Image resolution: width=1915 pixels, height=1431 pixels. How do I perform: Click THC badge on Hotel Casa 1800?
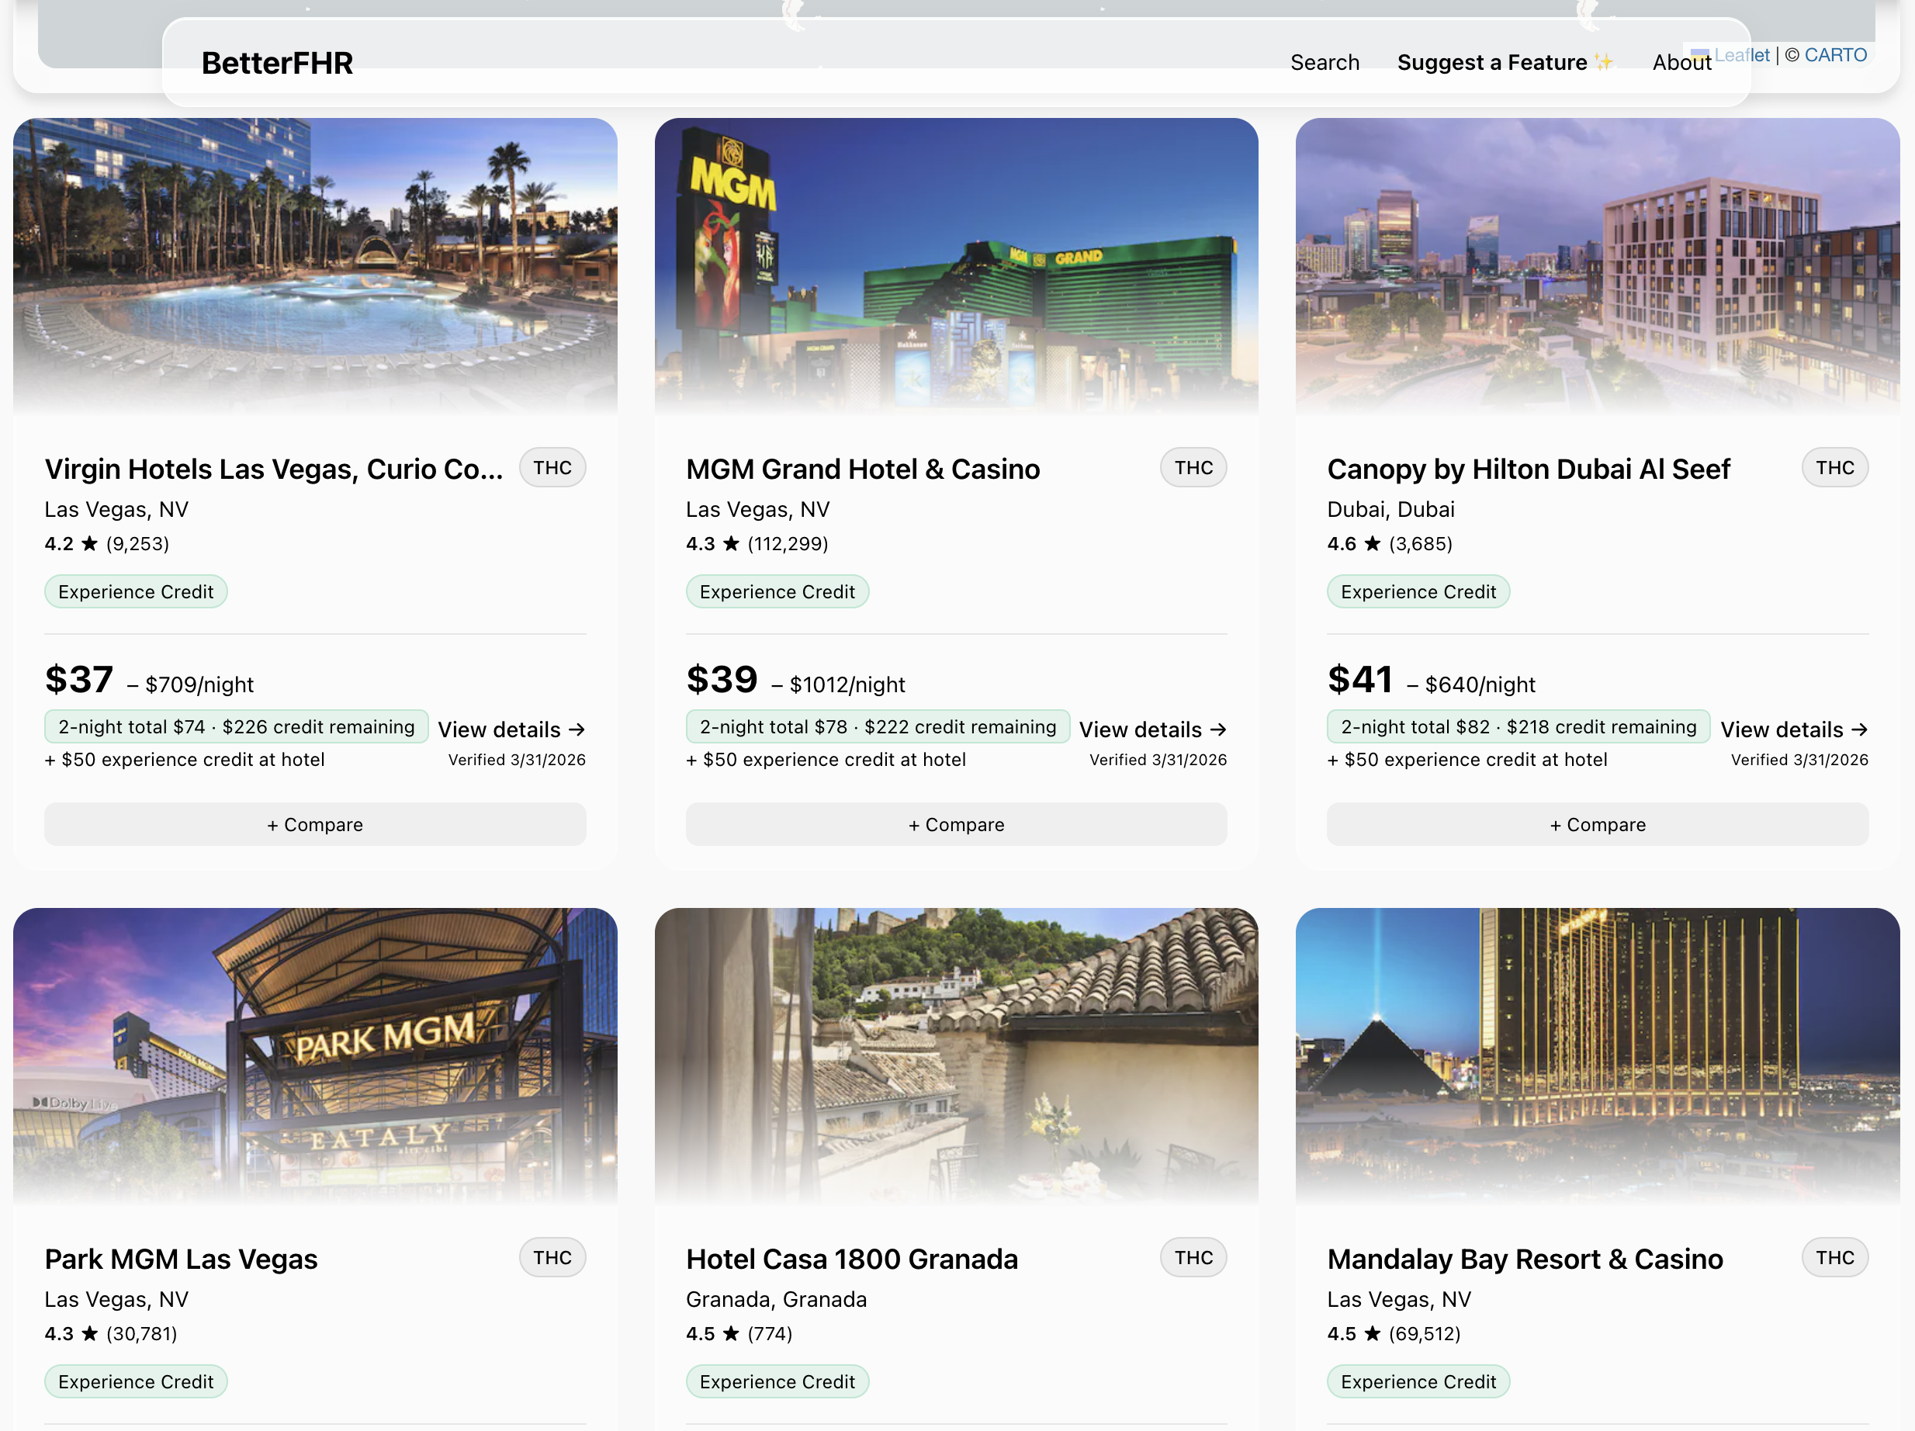pos(1193,1257)
